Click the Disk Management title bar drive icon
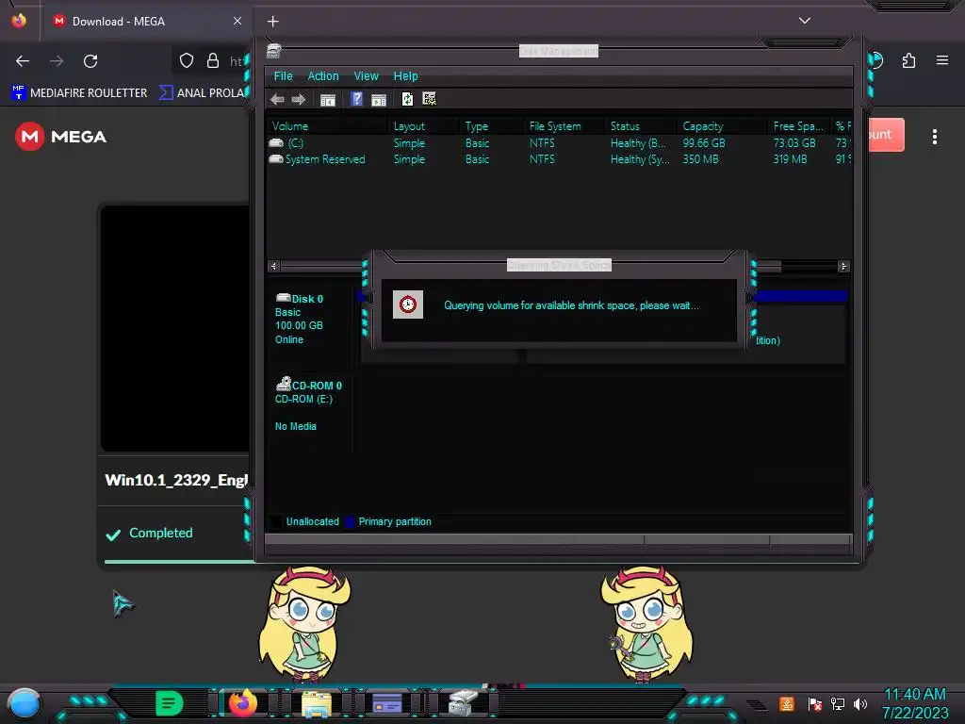The width and height of the screenshot is (965, 724). coord(274,51)
